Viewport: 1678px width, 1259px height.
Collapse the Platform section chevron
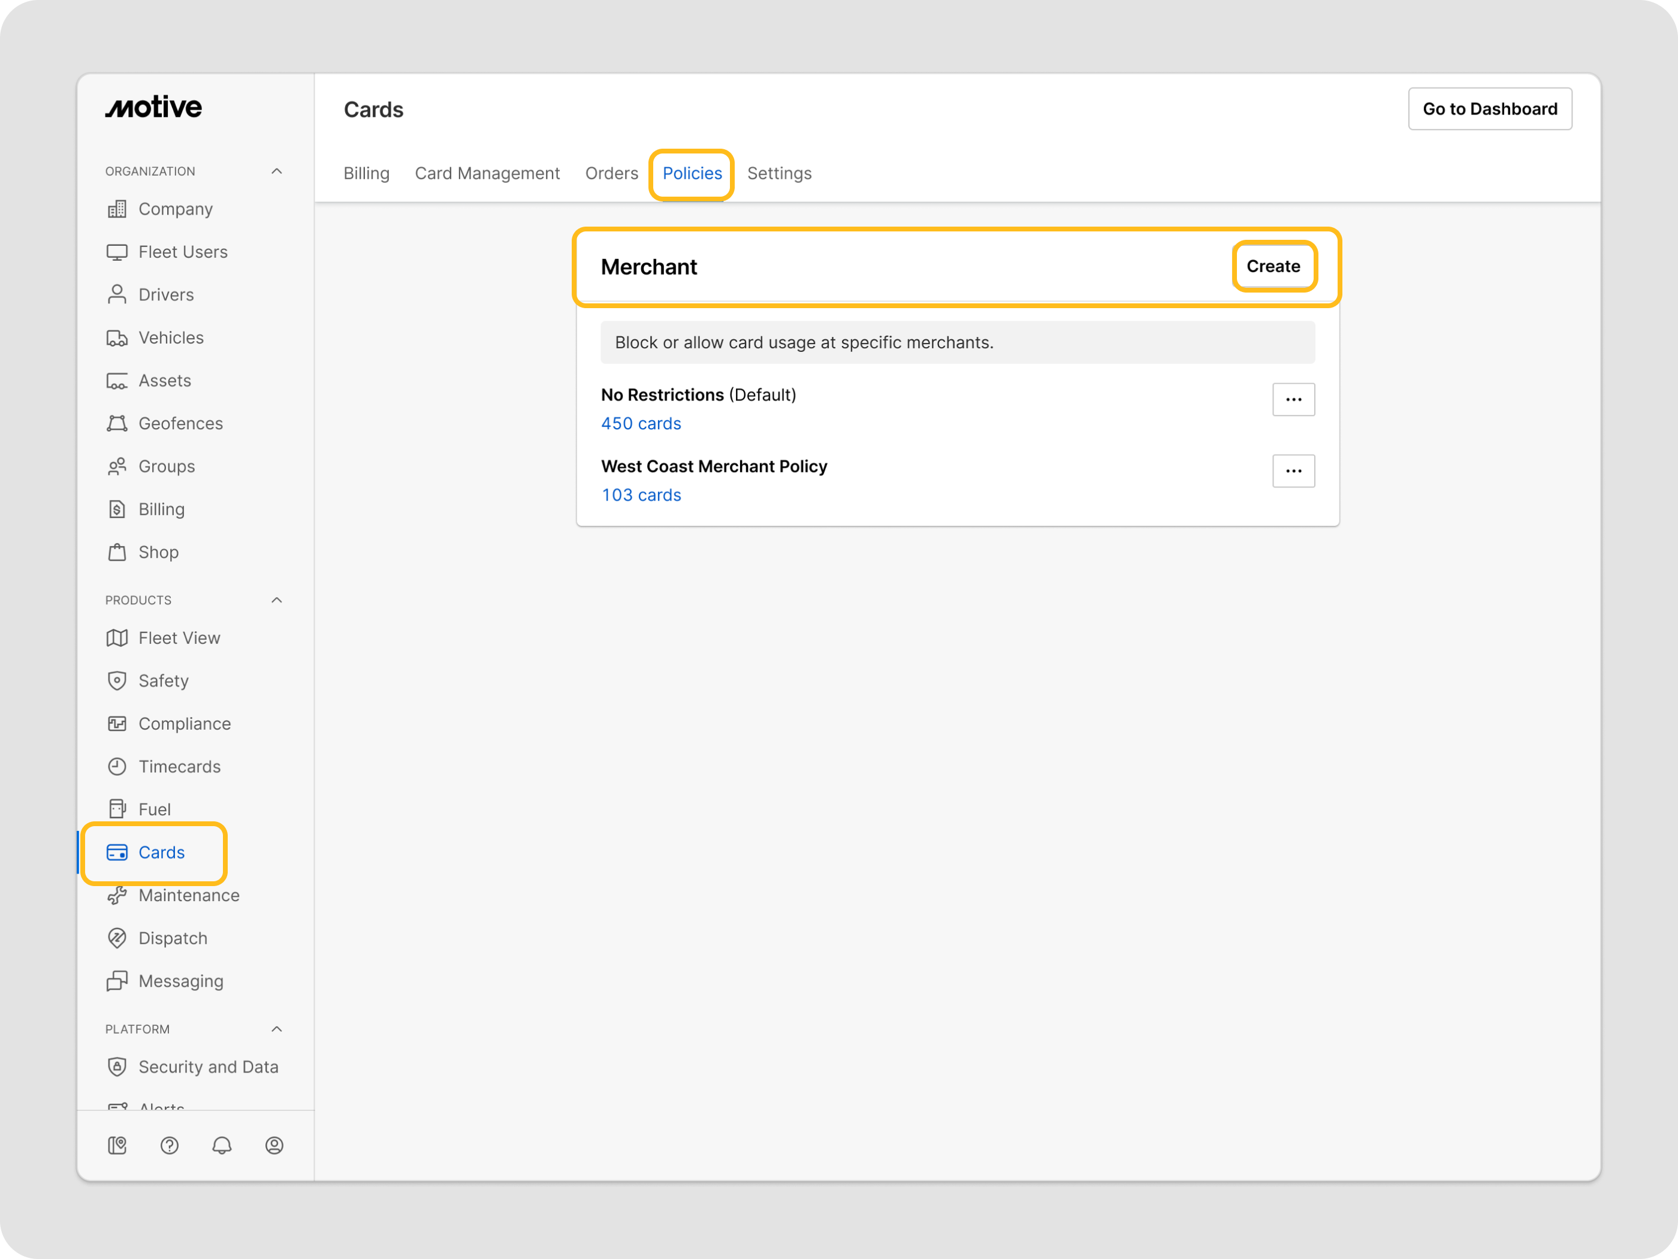click(x=276, y=1029)
